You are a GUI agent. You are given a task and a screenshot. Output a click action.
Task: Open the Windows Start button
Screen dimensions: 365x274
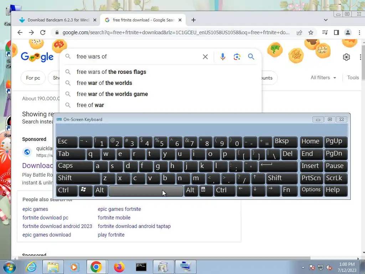(9, 267)
